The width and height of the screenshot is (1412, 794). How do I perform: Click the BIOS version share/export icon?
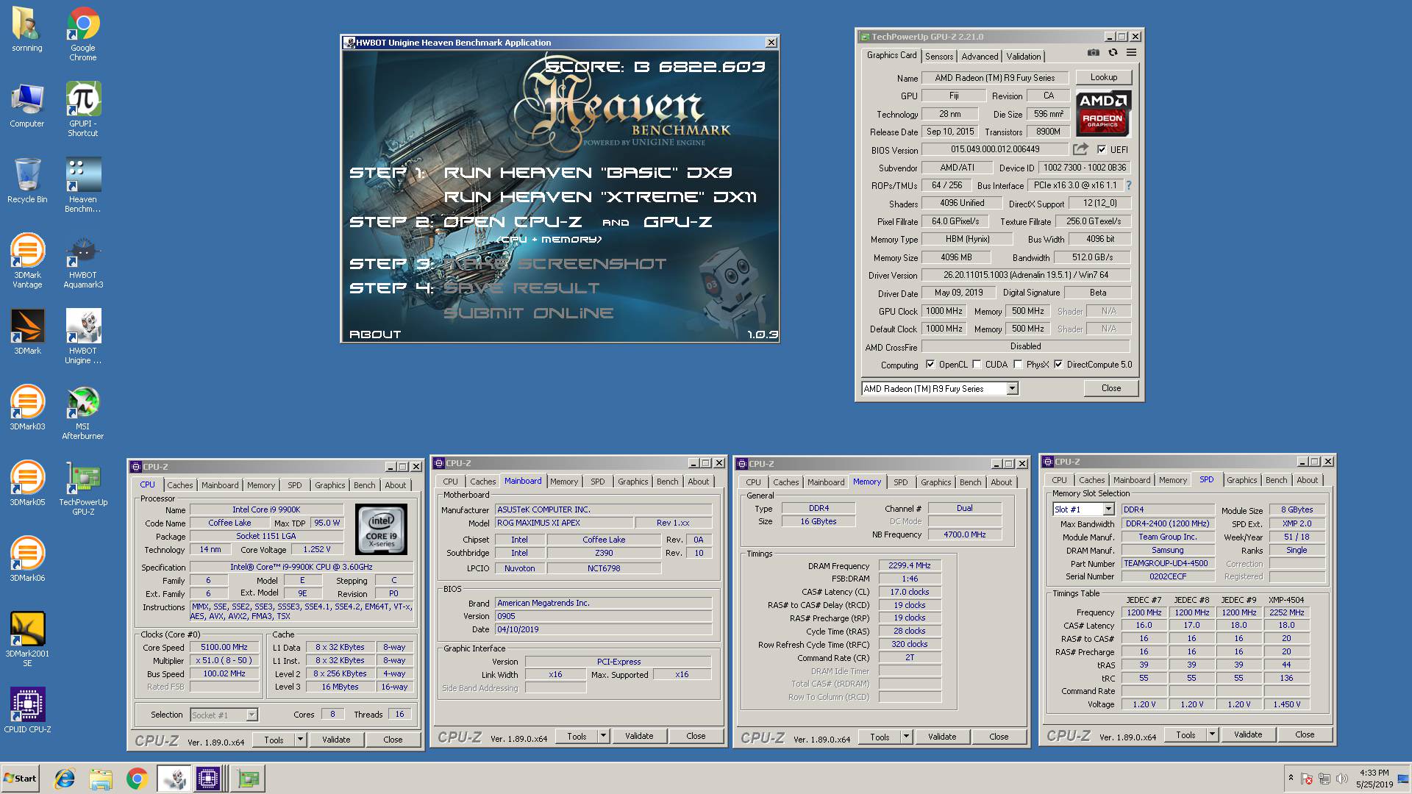(x=1080, y=149)
